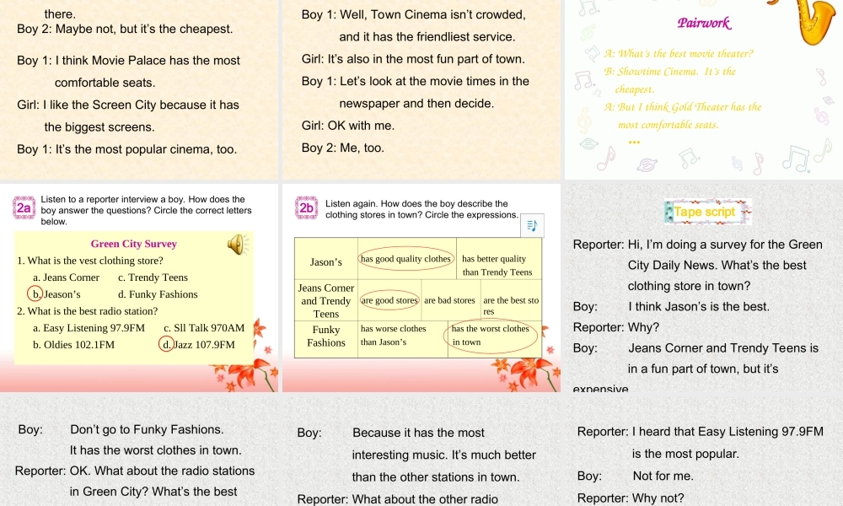Open slide starting 'Because it has the most'

[x=421, y=450]
